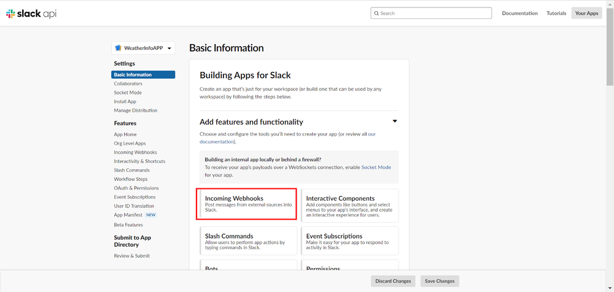Open App Manifest in the sidebar

[128, 215]
